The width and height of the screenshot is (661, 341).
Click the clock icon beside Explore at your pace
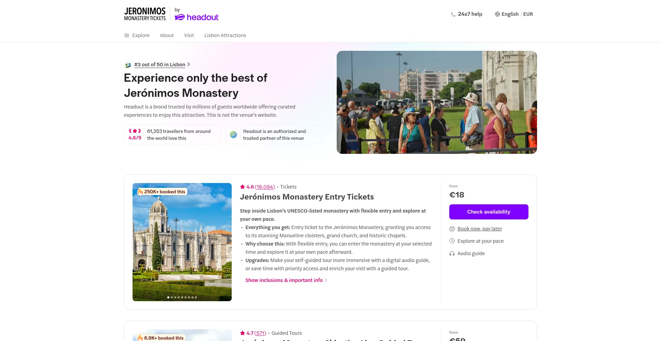452,241
